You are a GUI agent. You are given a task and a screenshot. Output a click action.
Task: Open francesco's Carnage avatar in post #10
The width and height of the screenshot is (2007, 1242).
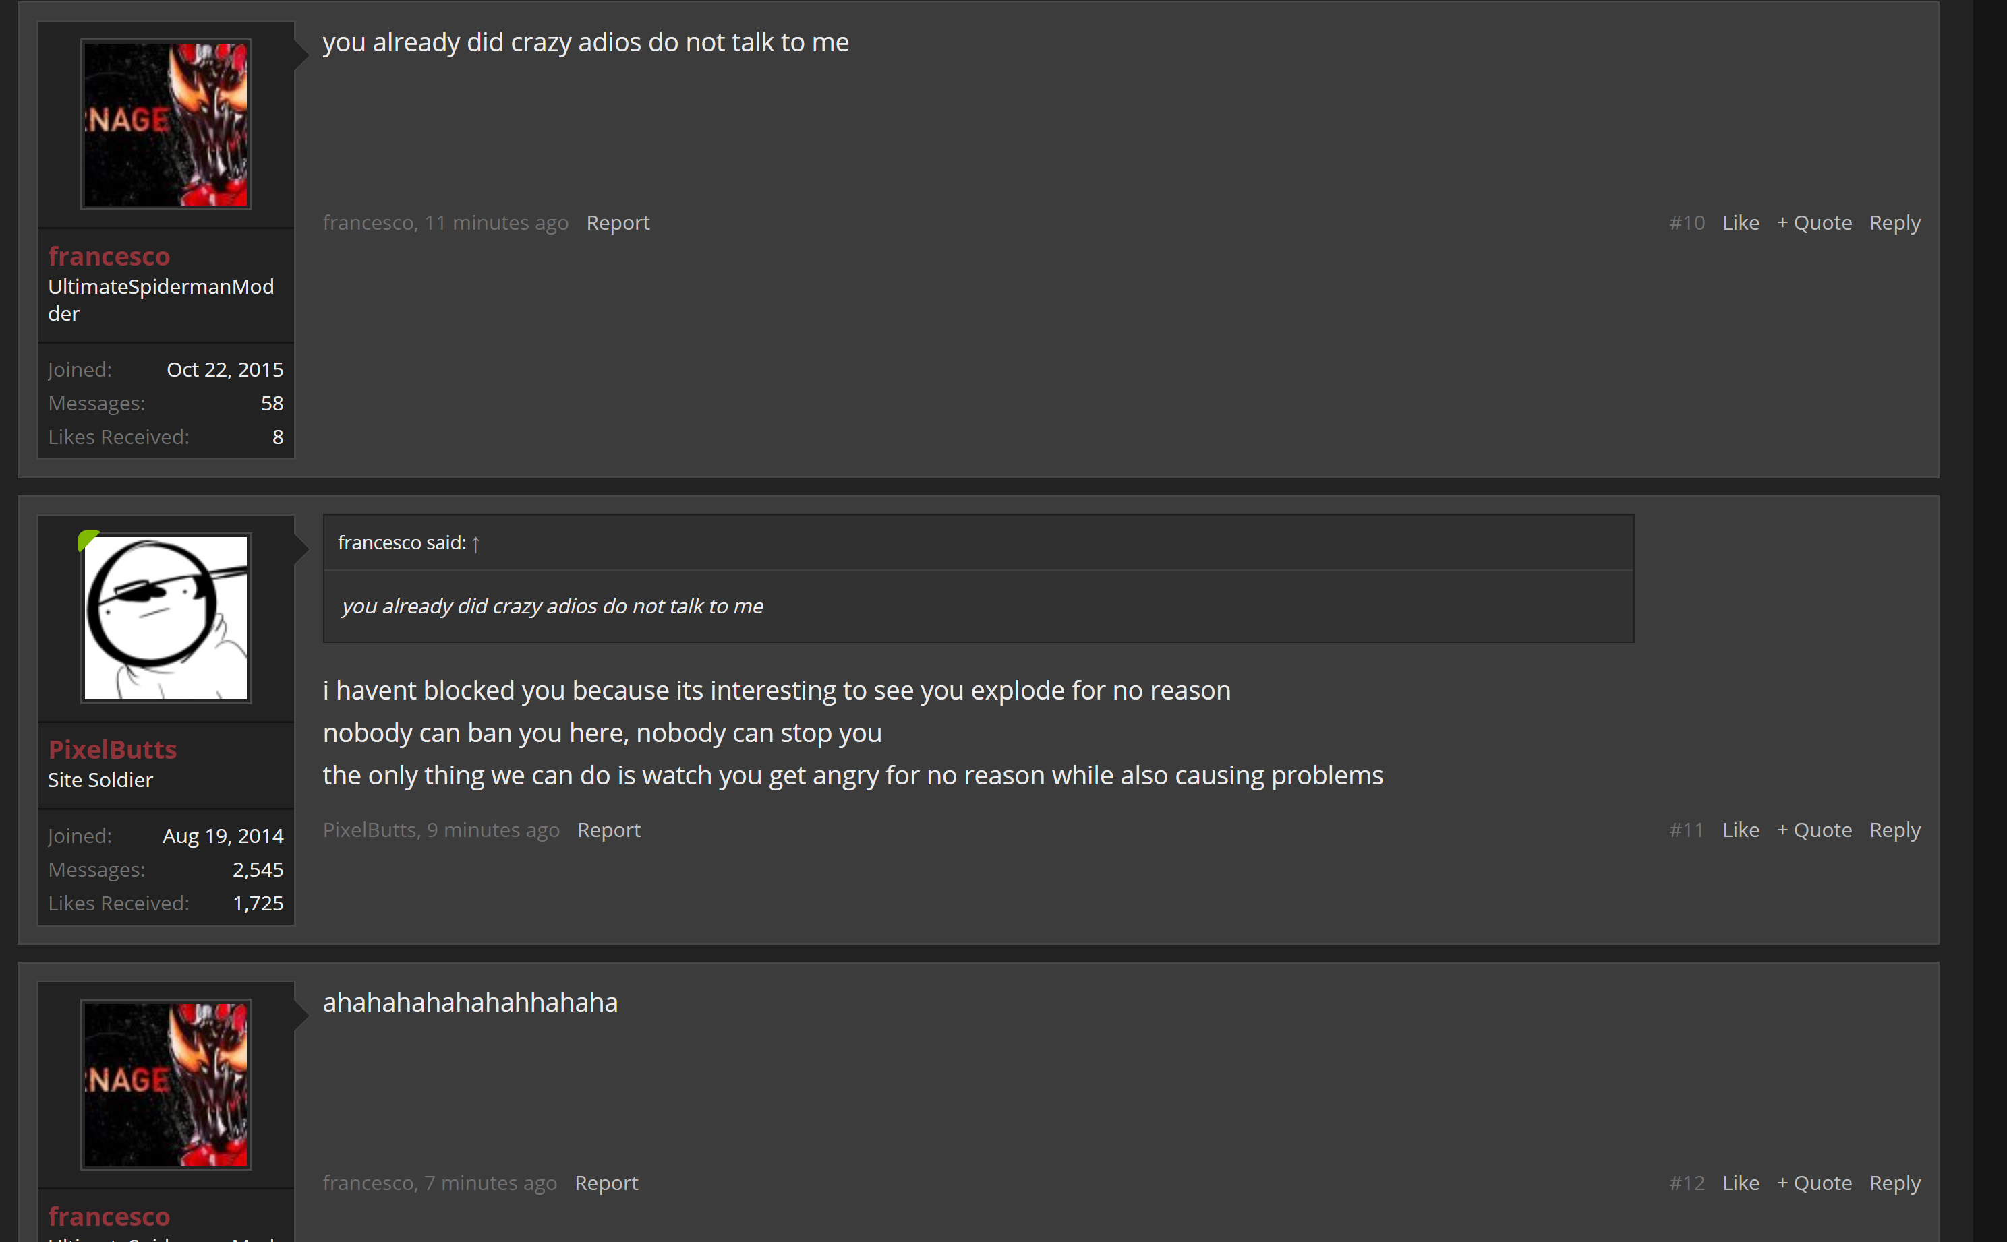pyautogui.click(x=166, y=124)
